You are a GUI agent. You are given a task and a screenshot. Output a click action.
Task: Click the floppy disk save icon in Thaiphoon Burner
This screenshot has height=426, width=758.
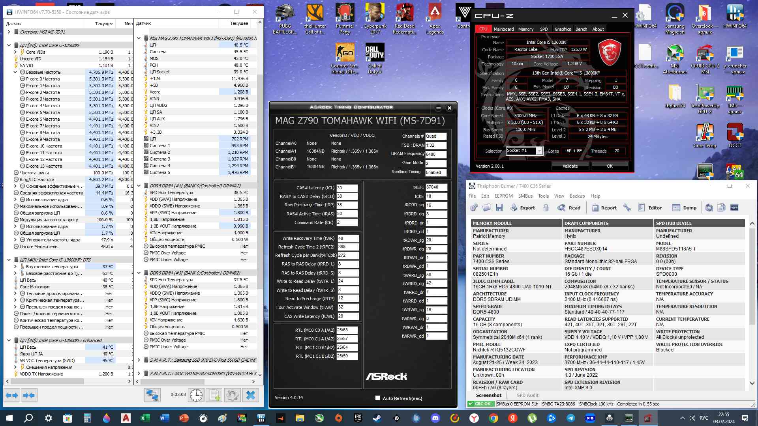[x=499, y=208]
